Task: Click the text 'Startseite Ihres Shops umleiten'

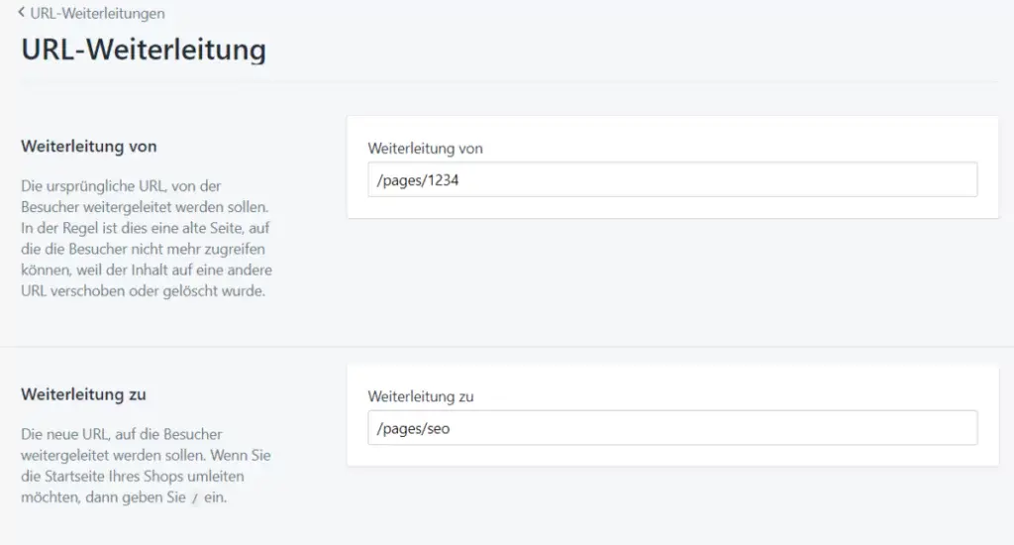Action: click(155, 477)
